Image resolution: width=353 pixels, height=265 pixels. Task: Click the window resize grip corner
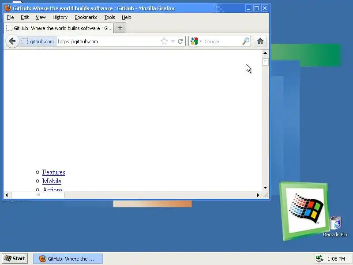pyautogui.click(x=266, y=195)
